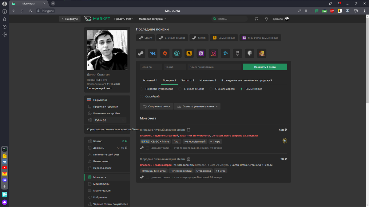
Task: Switch to 'Продано 2' tab
Action: [169, 80]
